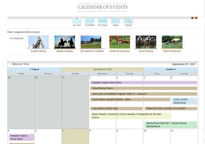The width and height of the screenshot is (205, 144).
Task: Open CALIFORNIA CHAMPIONSHIP - AQHA event
Action: coord(130,100)
